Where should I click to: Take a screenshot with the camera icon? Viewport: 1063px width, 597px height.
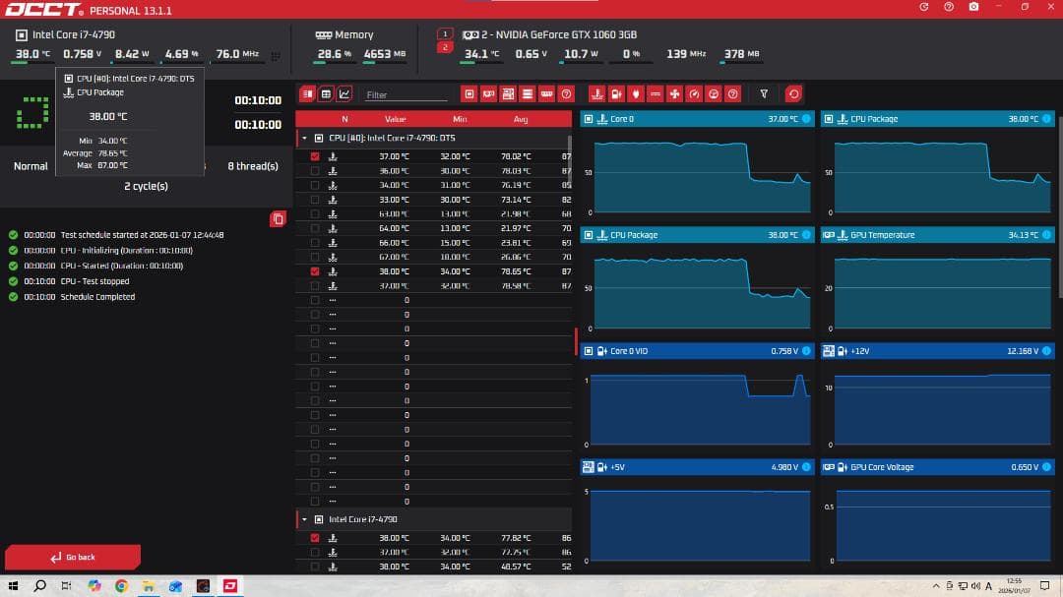(x=973, y=7)
